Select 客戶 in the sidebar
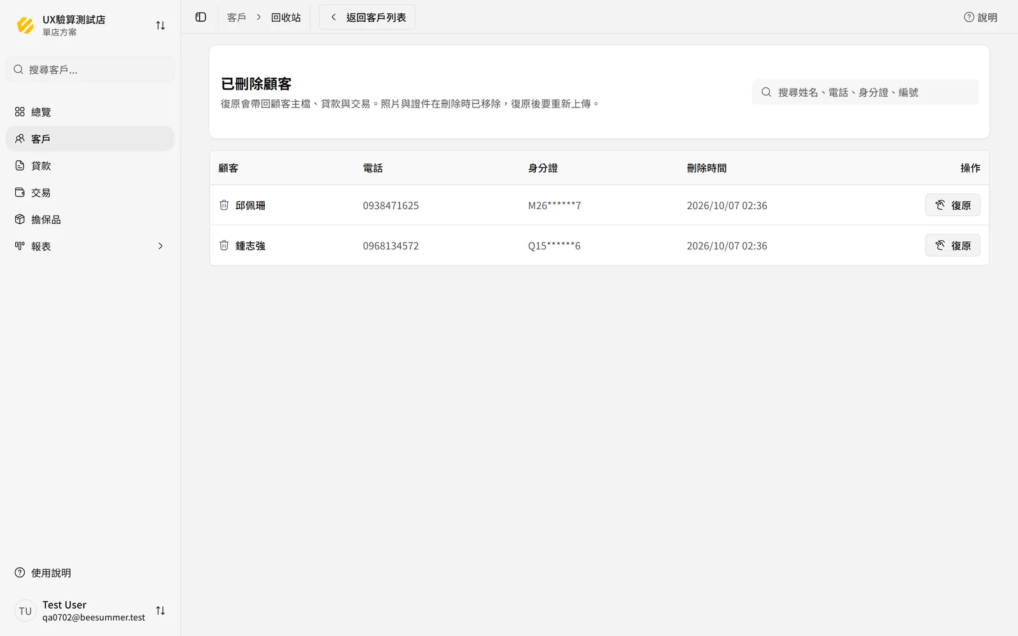This screenshot has height=636, width=1018. point(90,139)
